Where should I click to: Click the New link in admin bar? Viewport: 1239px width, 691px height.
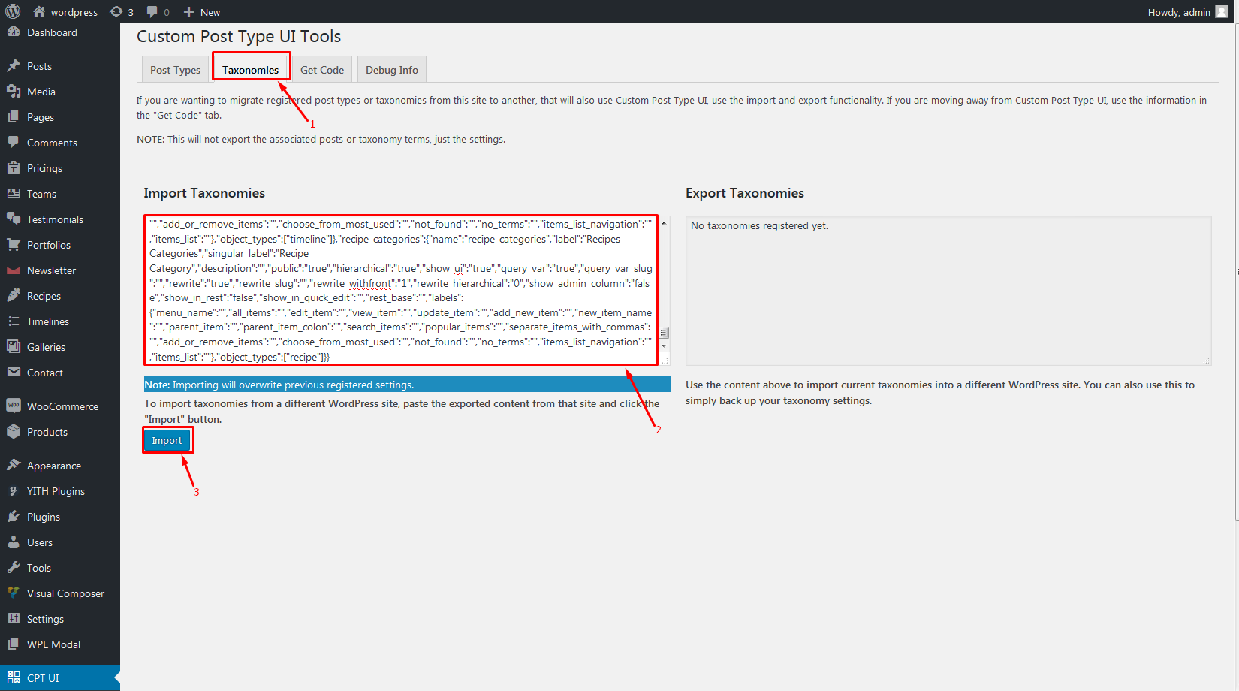(x=210, y=12)
